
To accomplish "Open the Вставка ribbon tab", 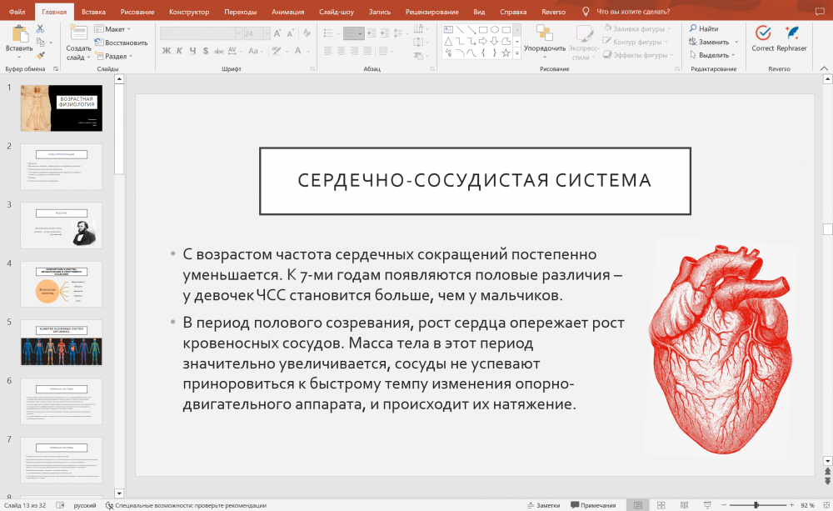I will click(x=93, y=13).
